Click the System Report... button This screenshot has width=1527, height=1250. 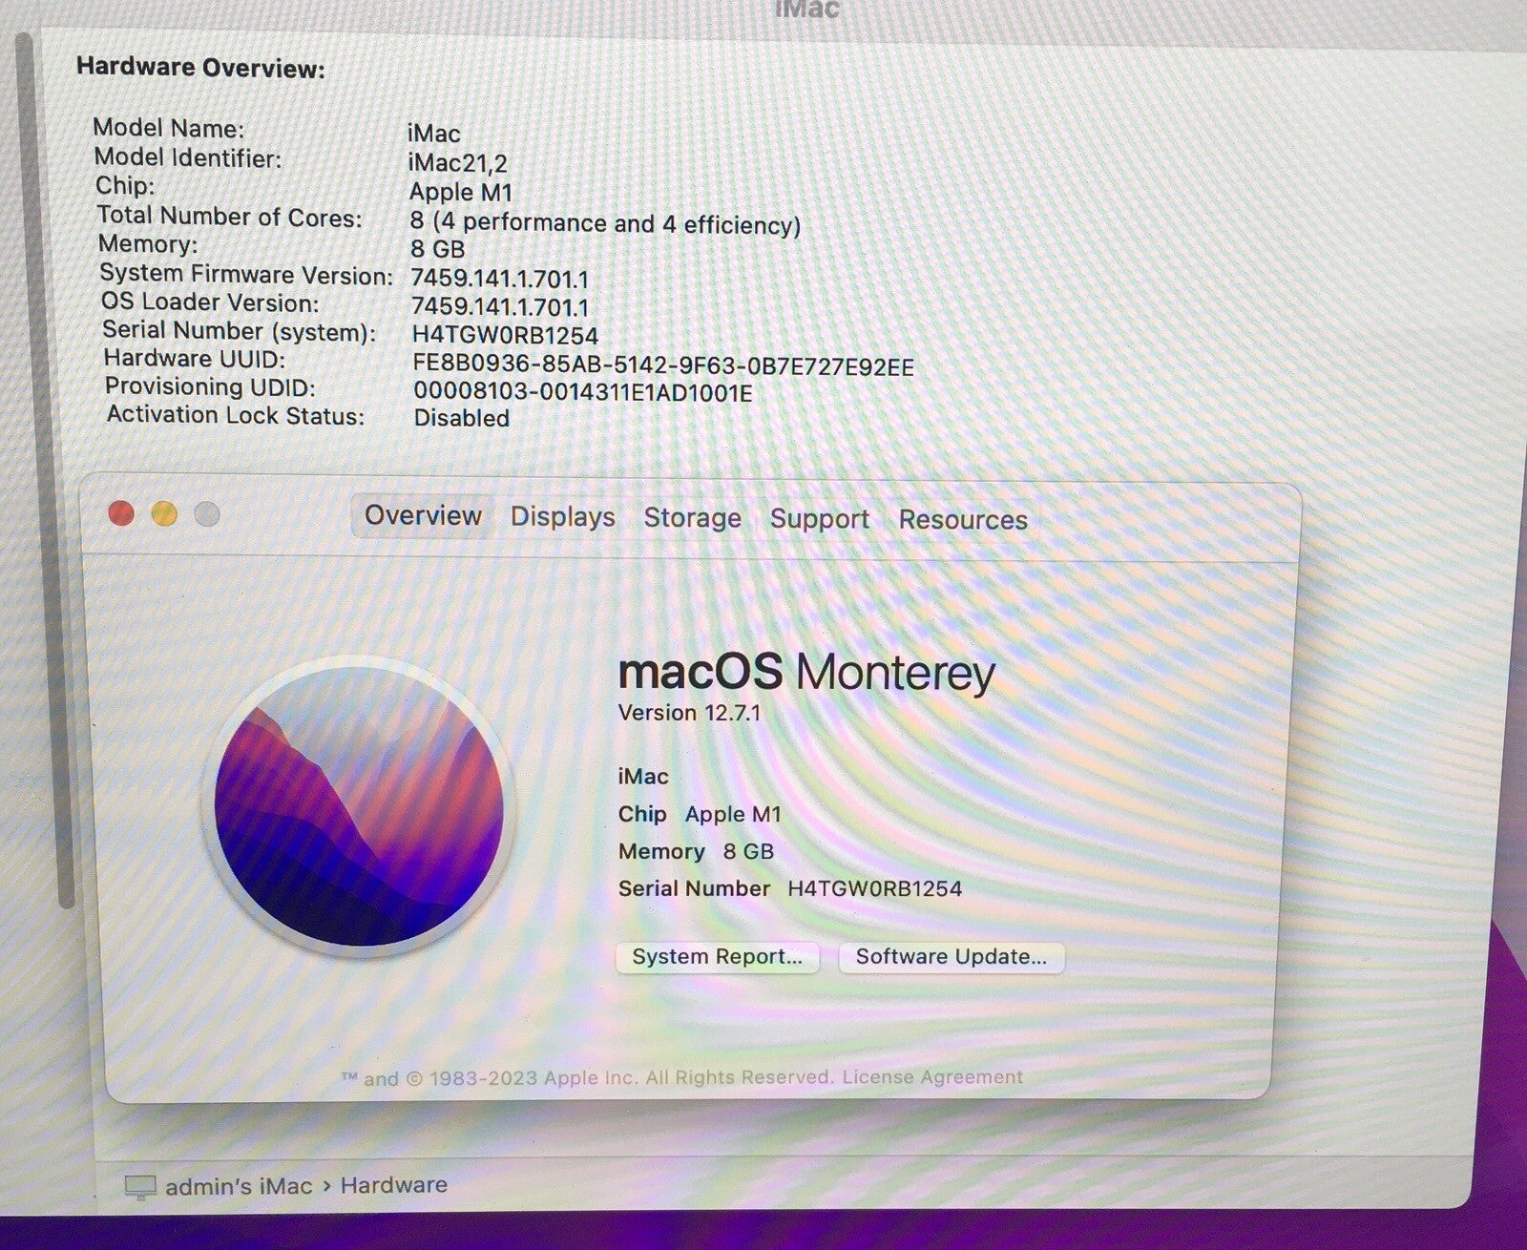tap(717, 957)
